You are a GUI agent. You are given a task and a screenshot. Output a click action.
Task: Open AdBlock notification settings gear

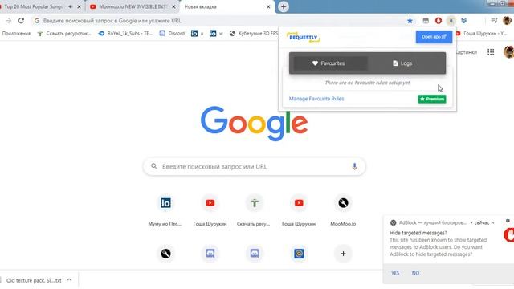[x=508, y=221]
